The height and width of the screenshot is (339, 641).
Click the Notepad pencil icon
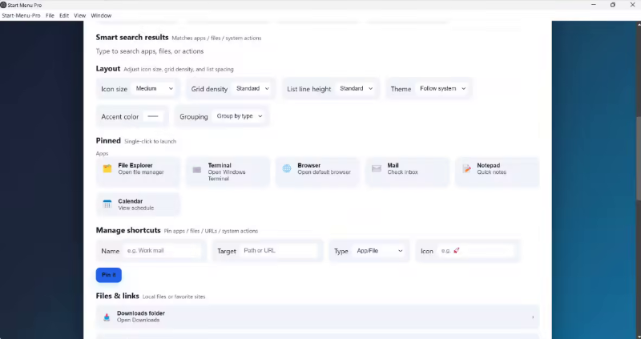466,169
